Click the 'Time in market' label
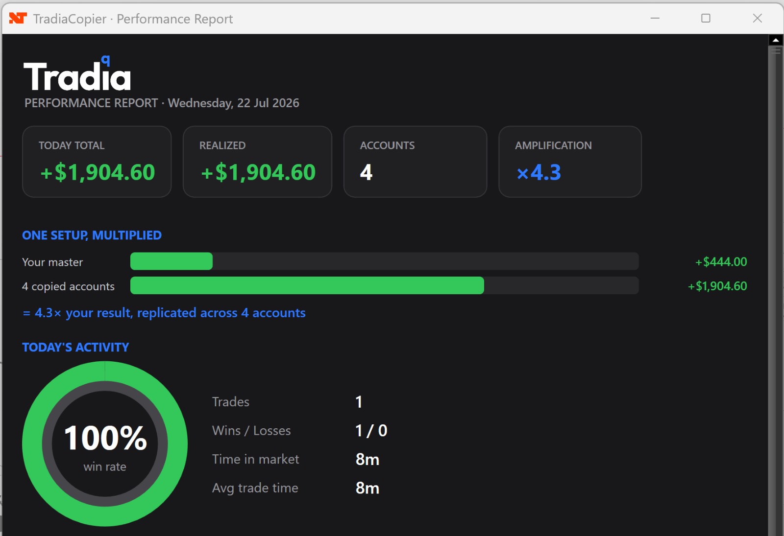 click(x=255, y=459)
